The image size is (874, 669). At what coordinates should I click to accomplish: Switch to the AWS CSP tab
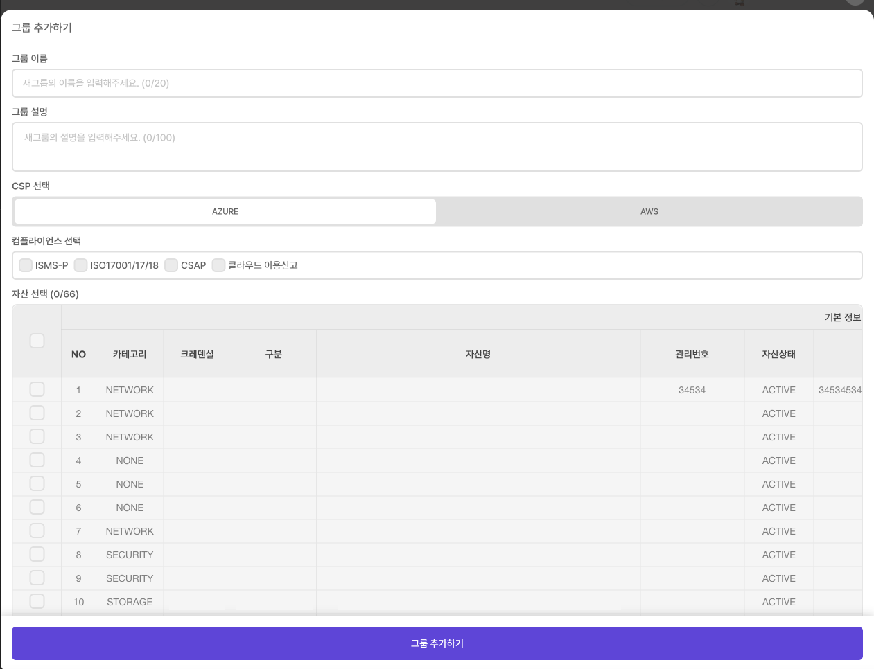[649, 212]
